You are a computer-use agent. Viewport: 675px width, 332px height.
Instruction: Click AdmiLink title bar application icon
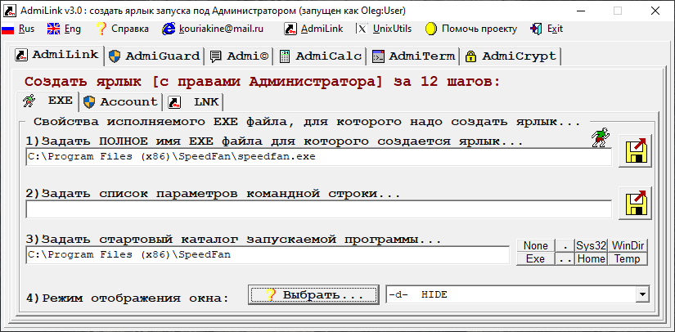(8, 11)
